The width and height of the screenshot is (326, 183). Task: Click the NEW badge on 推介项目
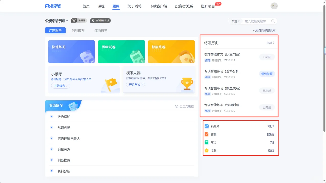(218, 3)
